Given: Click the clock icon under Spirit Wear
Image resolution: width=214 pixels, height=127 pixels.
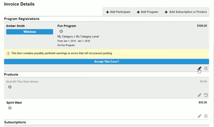Looking at the screenshot, I should pyautogui.click(x=10, y=108).
